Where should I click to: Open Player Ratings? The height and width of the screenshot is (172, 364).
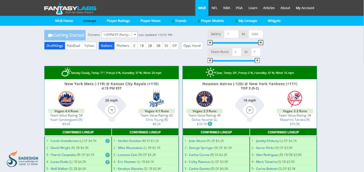pyautogui.click(x=118, y=21)
